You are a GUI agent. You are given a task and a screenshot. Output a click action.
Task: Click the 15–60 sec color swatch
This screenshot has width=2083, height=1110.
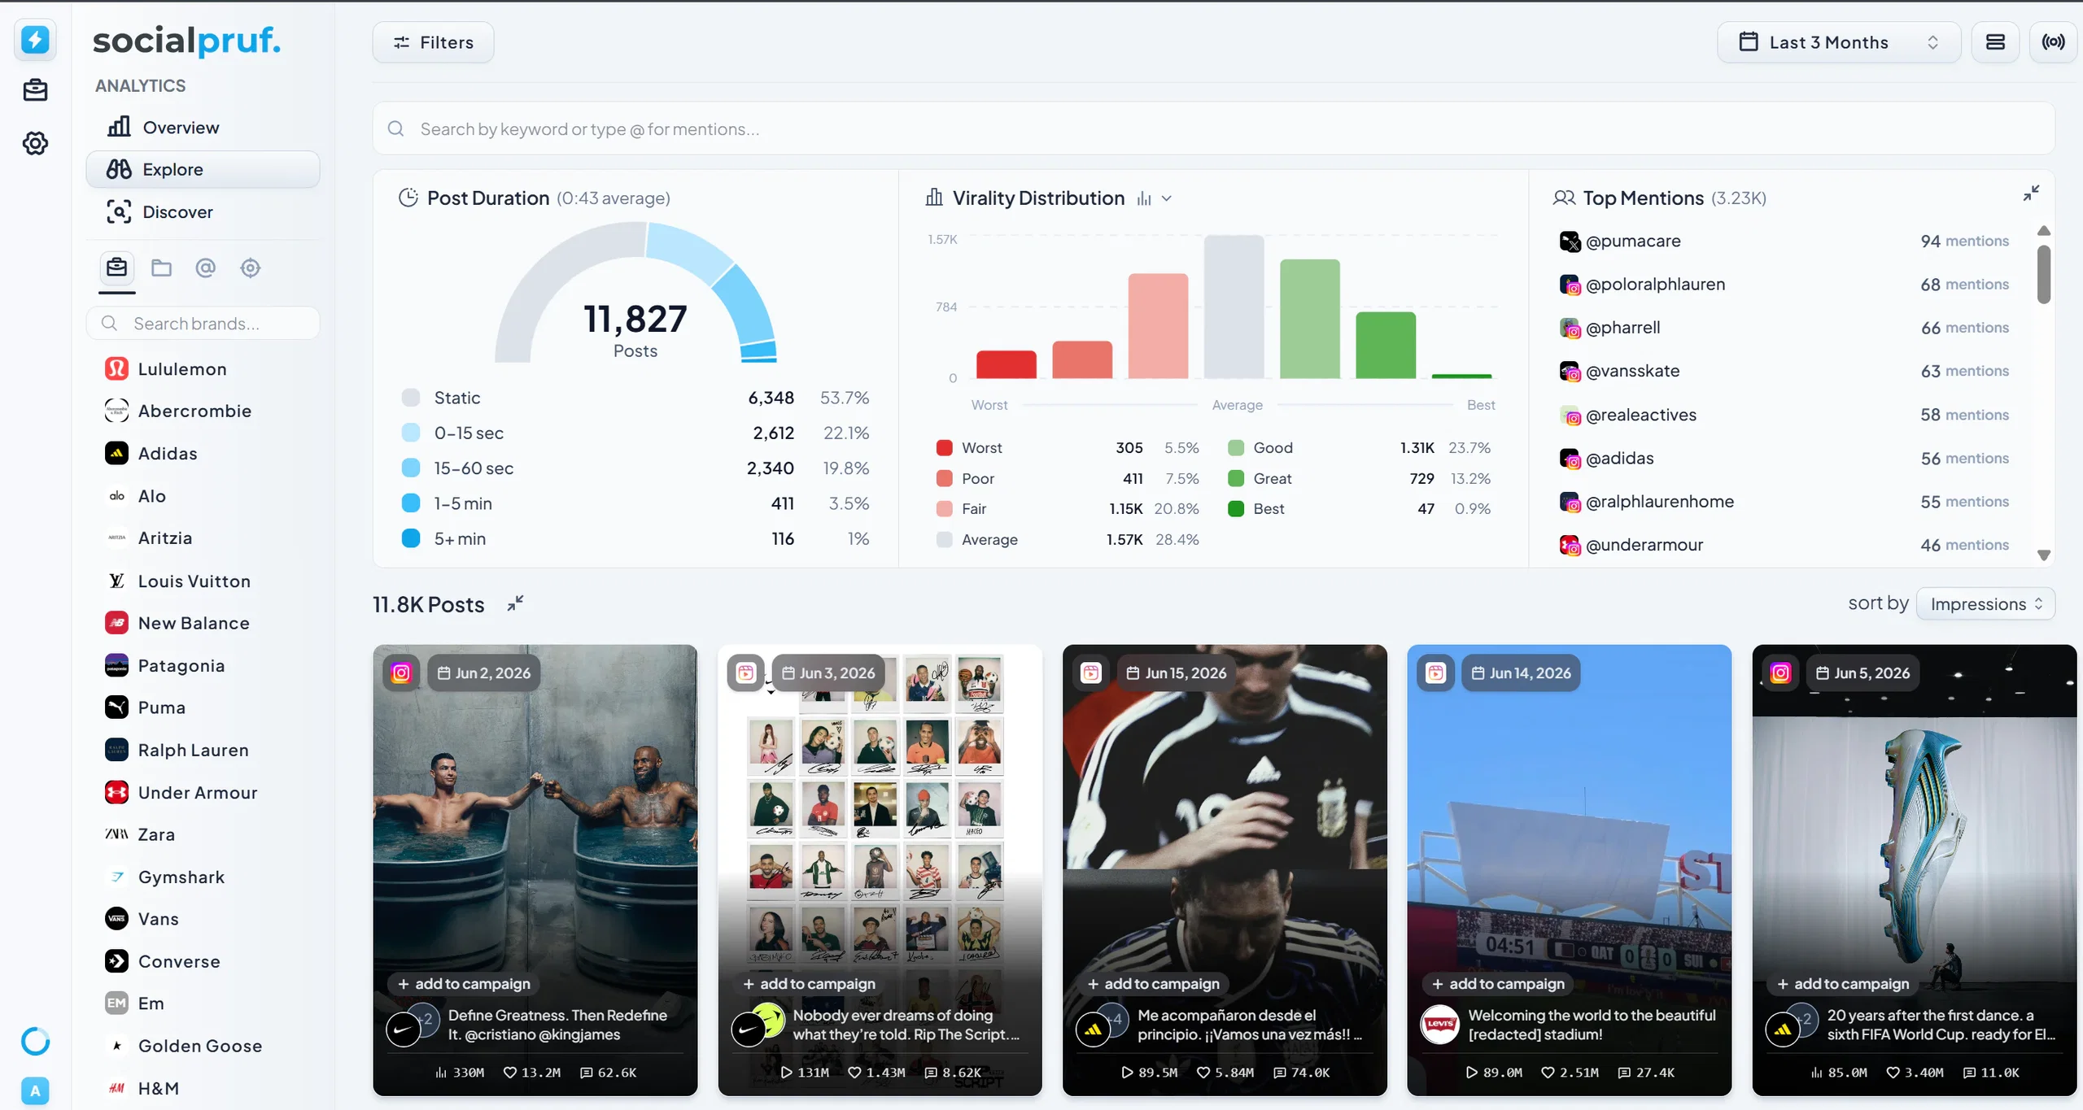point(411,468)
